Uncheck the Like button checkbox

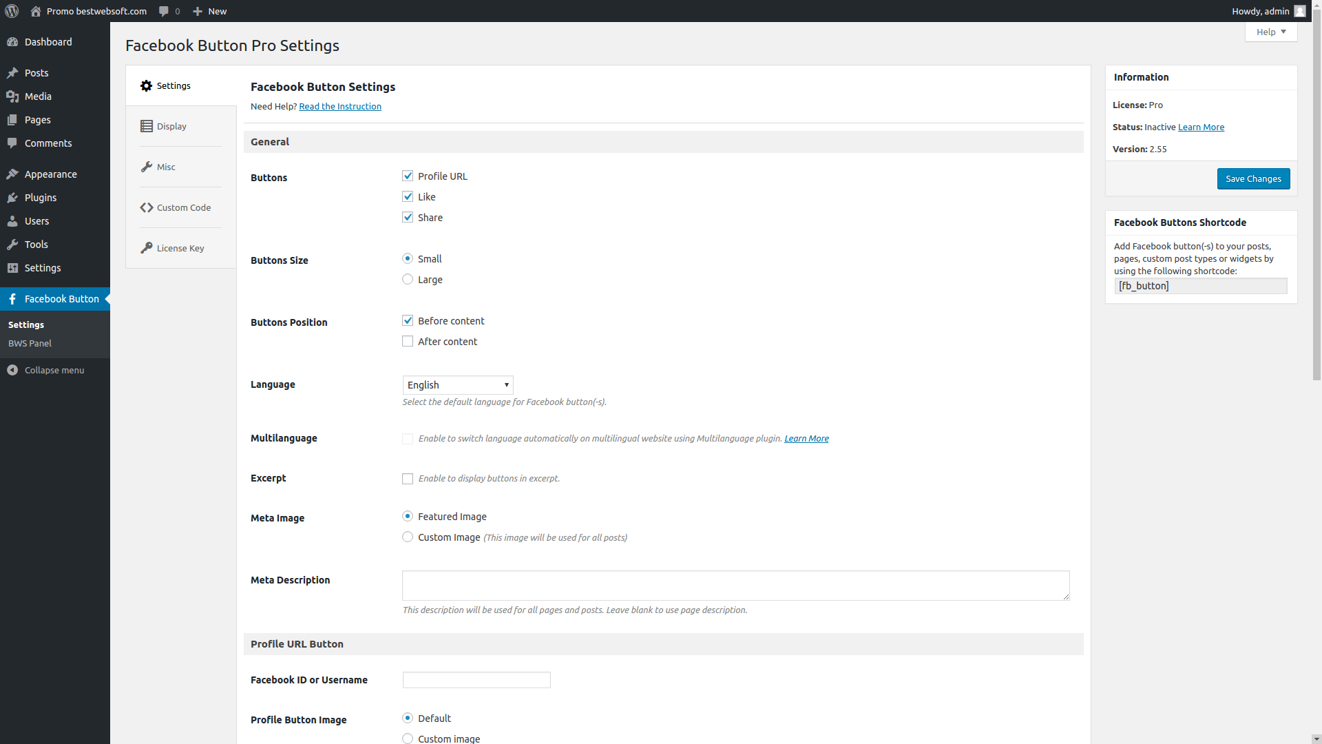point(408,197)
